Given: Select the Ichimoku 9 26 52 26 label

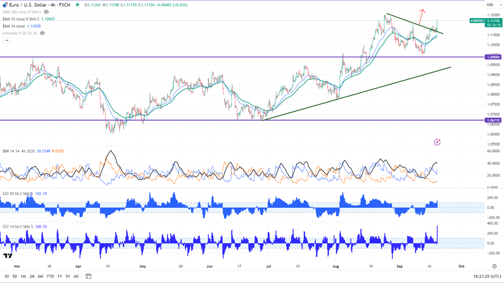Looking at the screenshot, I should coord(19,33).
